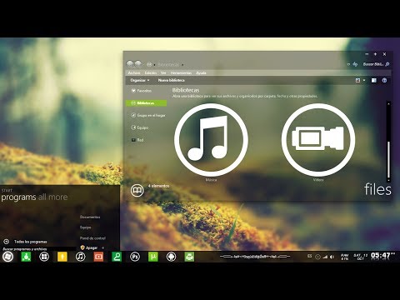Select Red in the navigation pane

pos(137,140)
